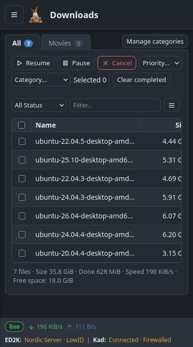
Task: Open Manage categories
Action: pyautogui.click(x=155, y=41)
